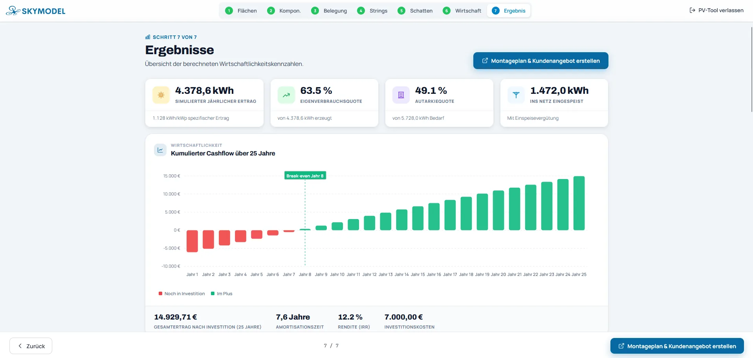
Task: Click the chart icon beside Wirtschaftlichkeit heading
Action: pos(160,150)
